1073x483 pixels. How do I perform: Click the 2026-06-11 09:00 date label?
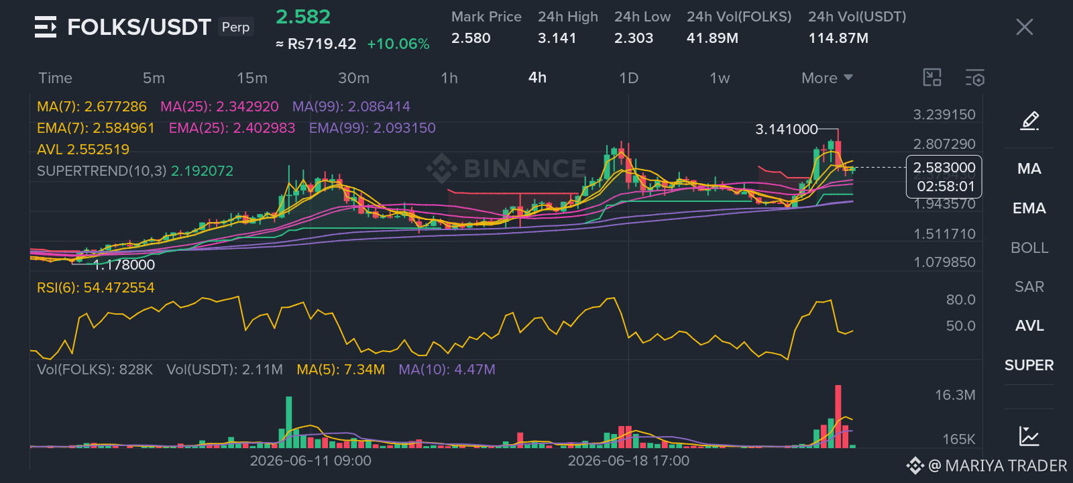310,461
